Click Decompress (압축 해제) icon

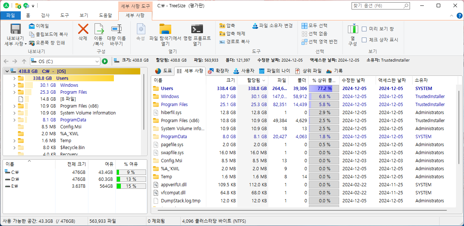tap(222, 34)
